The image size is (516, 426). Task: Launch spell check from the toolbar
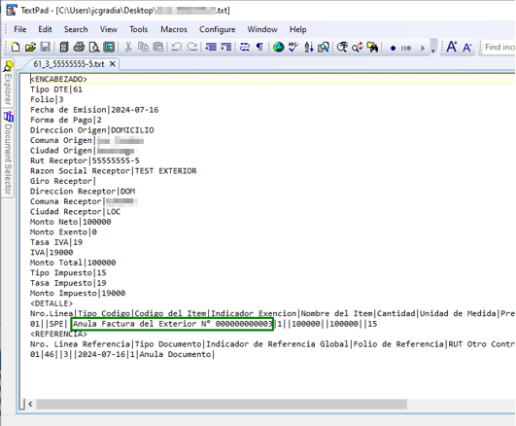[293, 47]
